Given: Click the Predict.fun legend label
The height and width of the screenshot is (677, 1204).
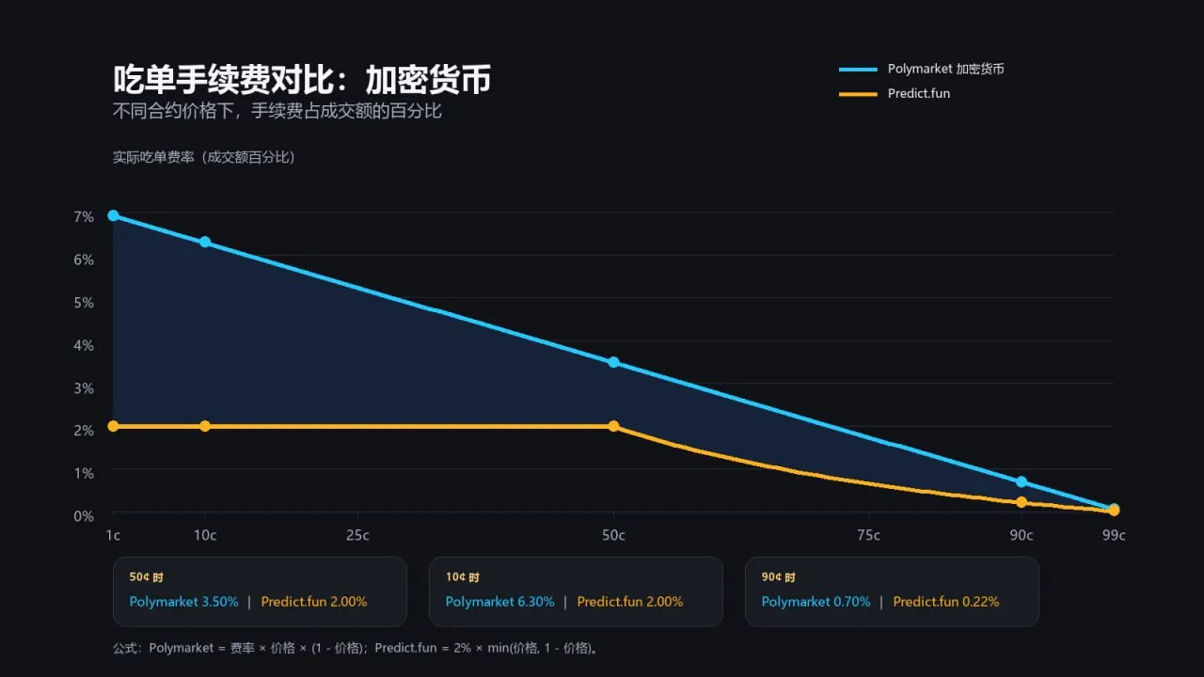Looking at the screenshot, I should click(919, 93).
